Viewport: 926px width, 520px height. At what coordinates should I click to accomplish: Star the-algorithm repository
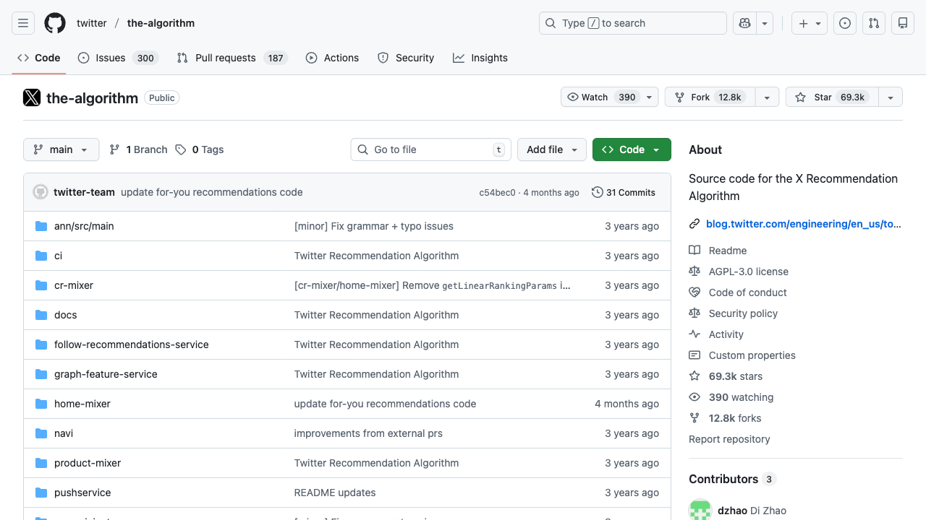(x=832, y=97)
